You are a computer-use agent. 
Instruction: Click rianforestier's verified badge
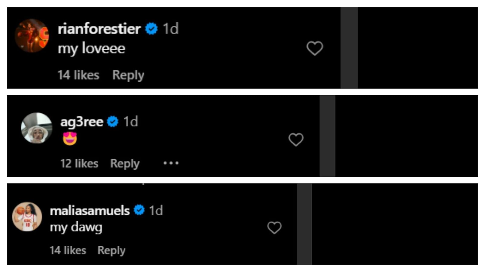click(151, 29)
